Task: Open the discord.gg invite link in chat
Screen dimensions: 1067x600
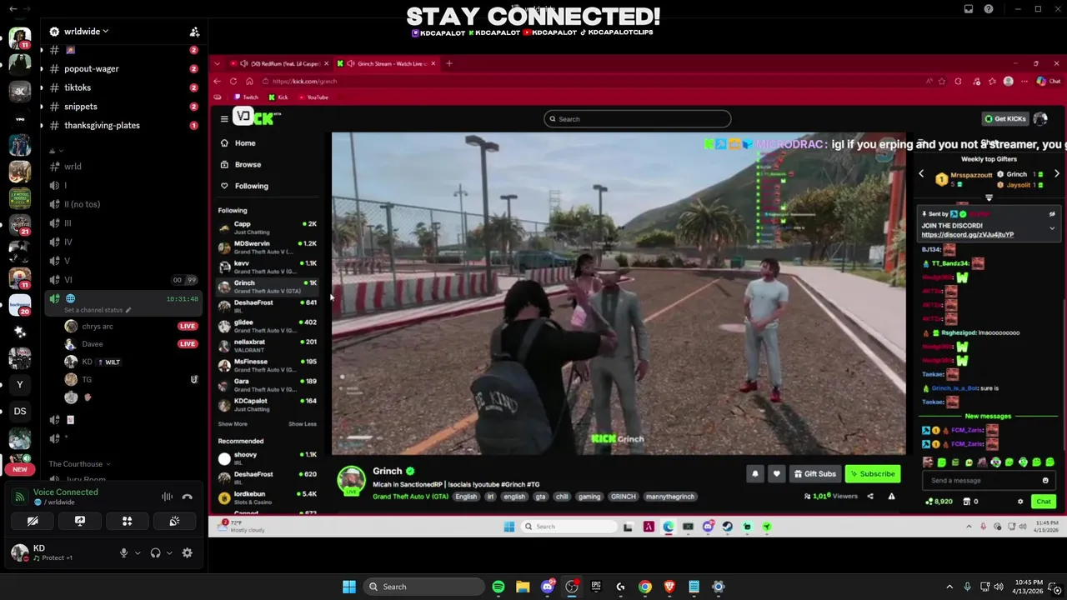Action: [x=967, y=235]
